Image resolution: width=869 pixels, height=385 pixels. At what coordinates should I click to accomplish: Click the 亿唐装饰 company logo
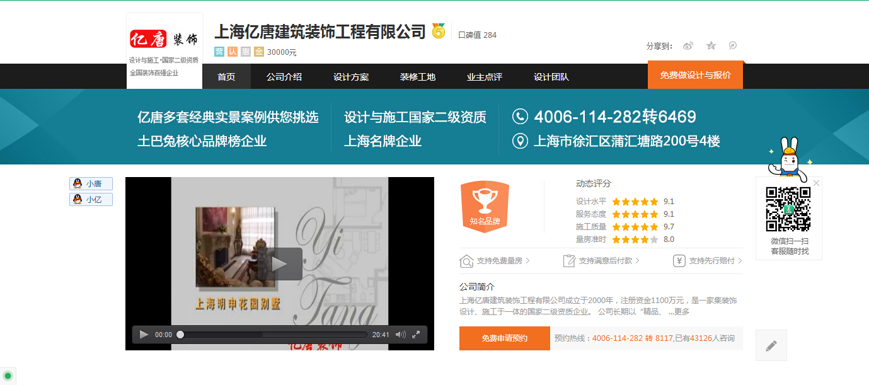(164, 39)
